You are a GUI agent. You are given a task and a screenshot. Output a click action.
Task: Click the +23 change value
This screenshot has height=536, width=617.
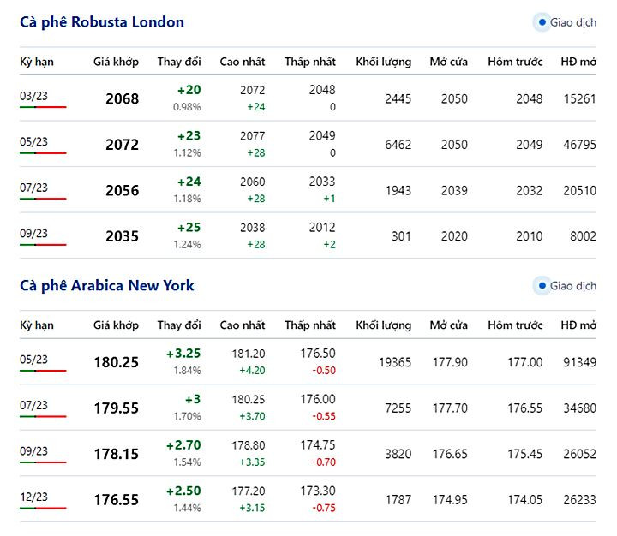189,136
